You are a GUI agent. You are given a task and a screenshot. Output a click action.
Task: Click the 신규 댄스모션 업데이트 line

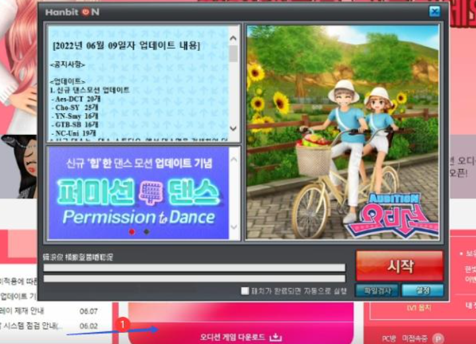[x=90, y=90]
